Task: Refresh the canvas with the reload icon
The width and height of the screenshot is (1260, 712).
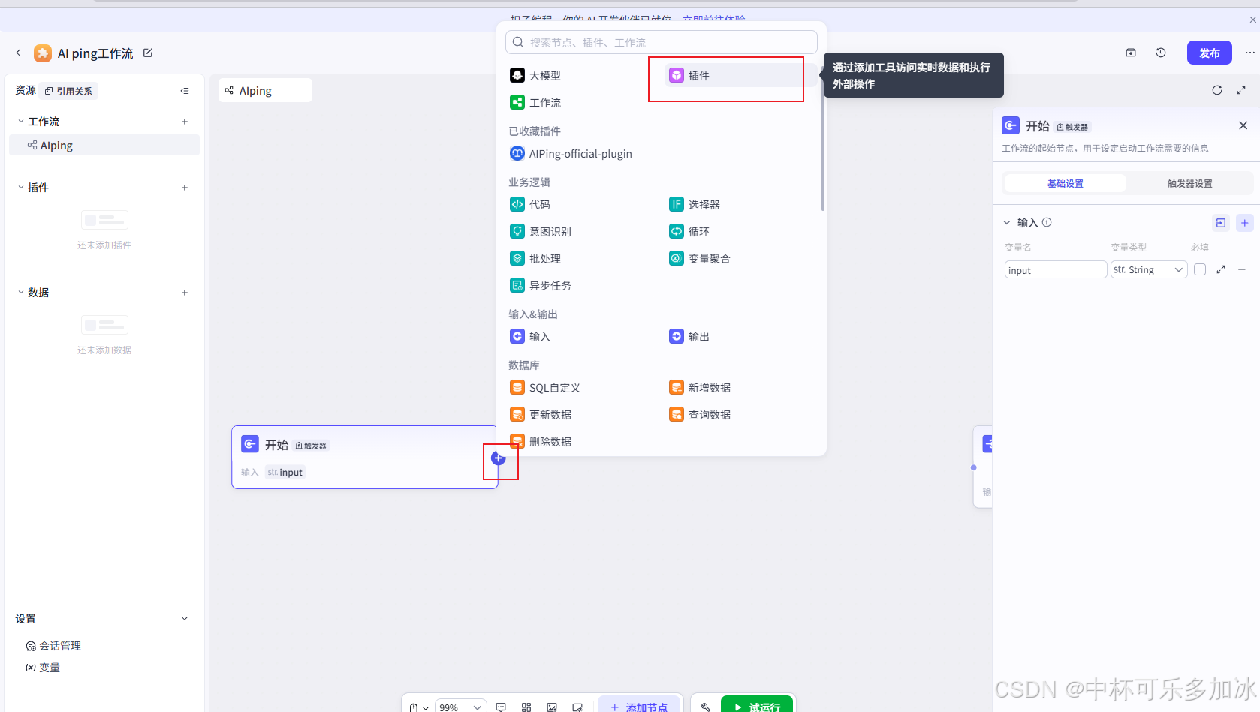Action: coord(1217,90)
